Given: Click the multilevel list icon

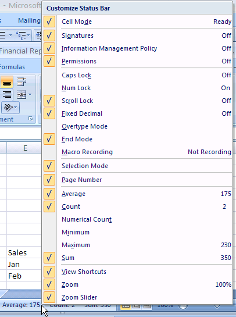Looking at the screenshot, I should (21, 35).
